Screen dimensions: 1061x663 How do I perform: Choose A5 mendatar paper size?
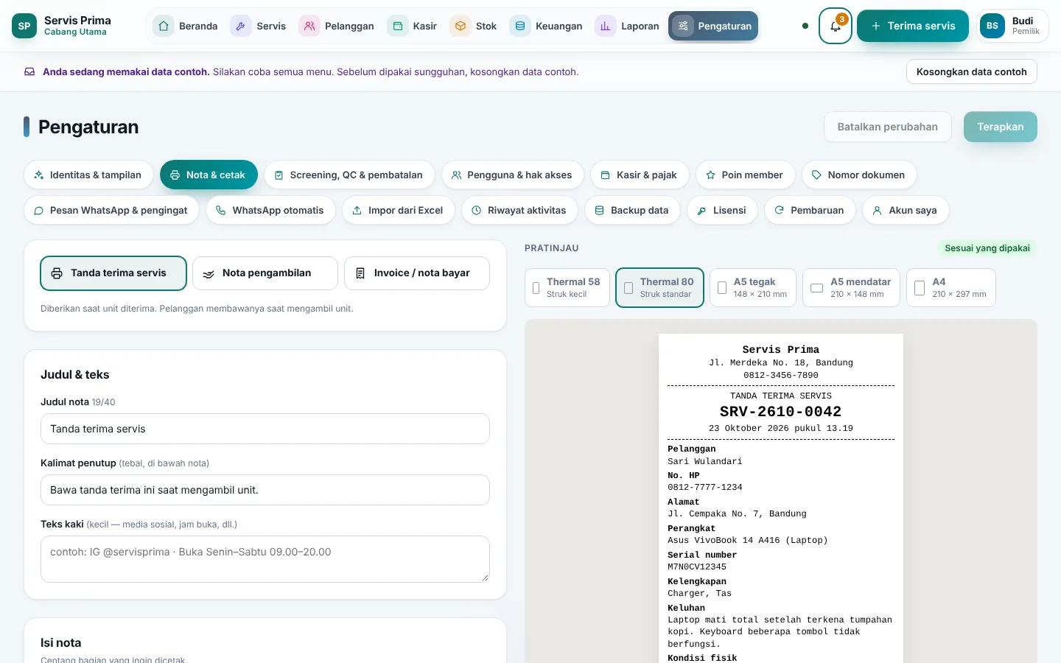[851, 287]
